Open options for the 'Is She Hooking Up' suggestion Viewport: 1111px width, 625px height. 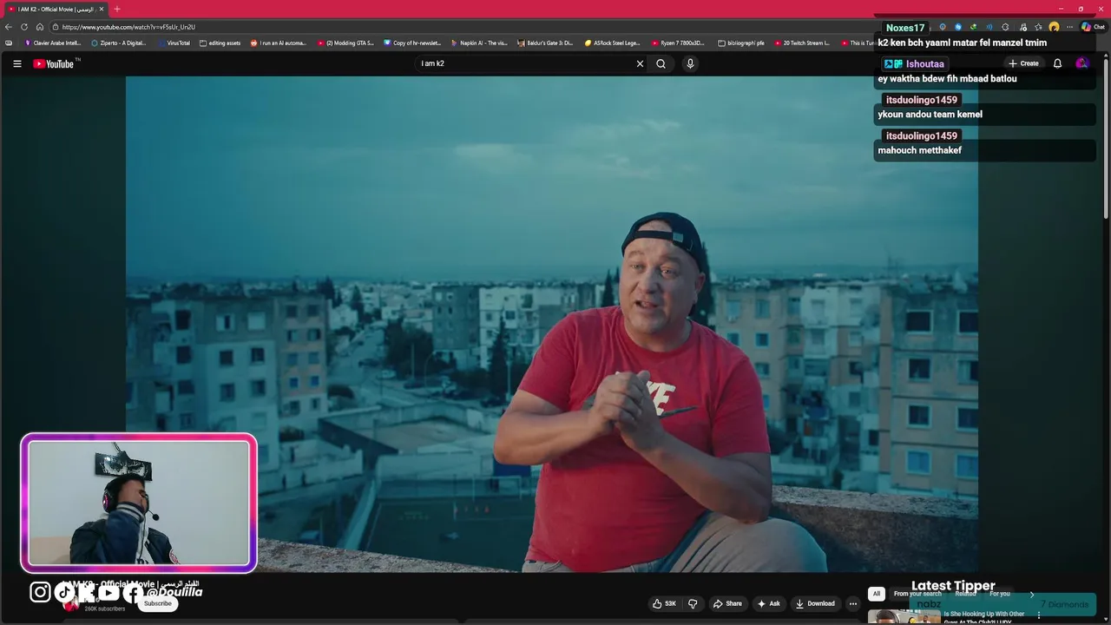1039,615
